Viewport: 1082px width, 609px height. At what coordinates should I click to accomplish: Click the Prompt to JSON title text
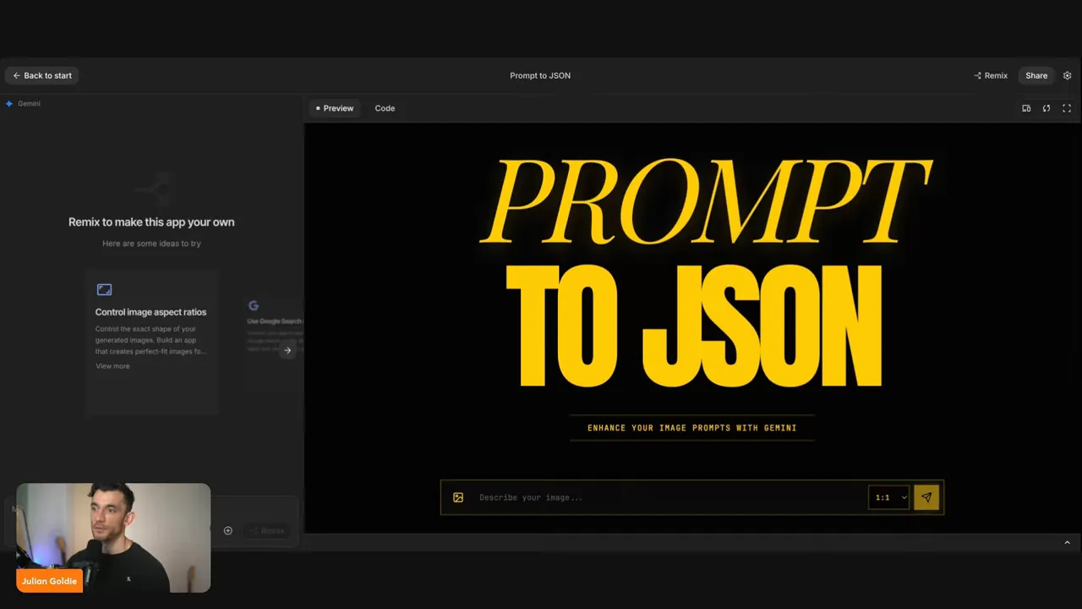point(540,75)
